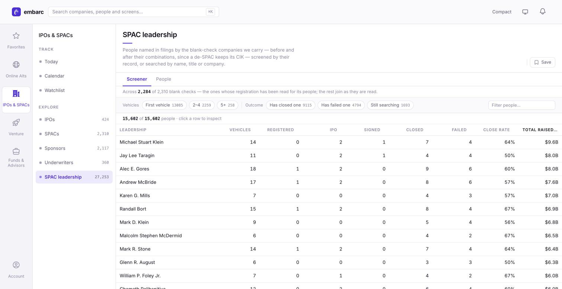This screenshot has width=562, height=289.
Task: Toggle Compact view density
Action: (x=502, y=12)
